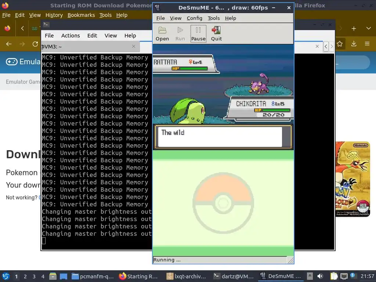The height and width of the screenshot is (282, 376).
Task: Click the DeSmuME window title icon
Action: [157, 8]
